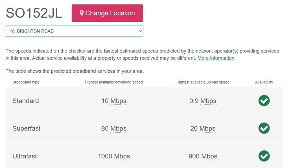The height and width of the screenshot is (168, 289).
Task: Click Mbps abbreviation beside Superfast 20 upload
Action: point(207,128)
